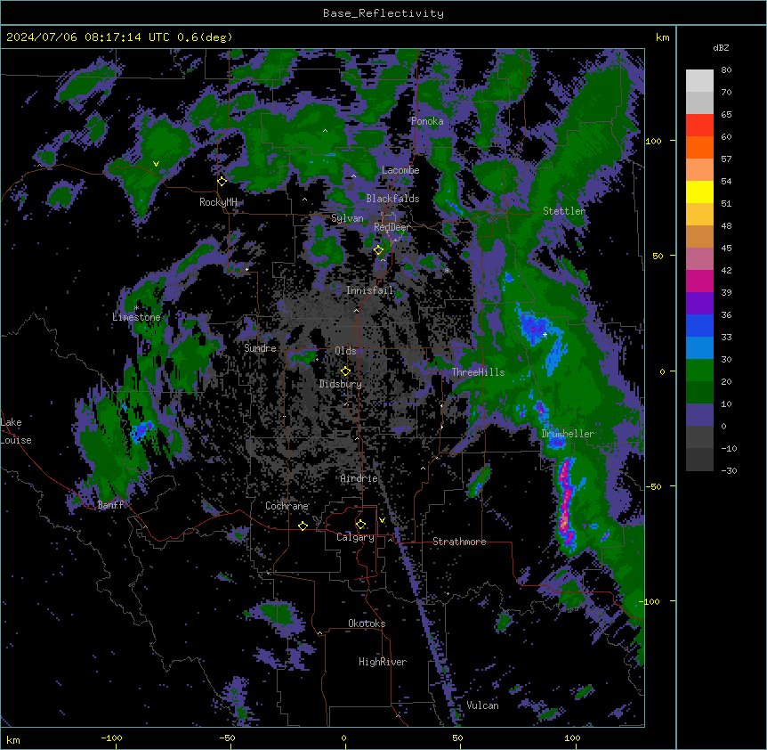Click the -30 value in the dBZ legend
Screen dimensions: 767x750
(729, 471)
